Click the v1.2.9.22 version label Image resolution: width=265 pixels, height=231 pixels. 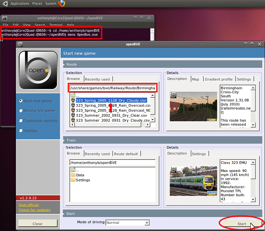pyautogui.click(x=28, y=198)
